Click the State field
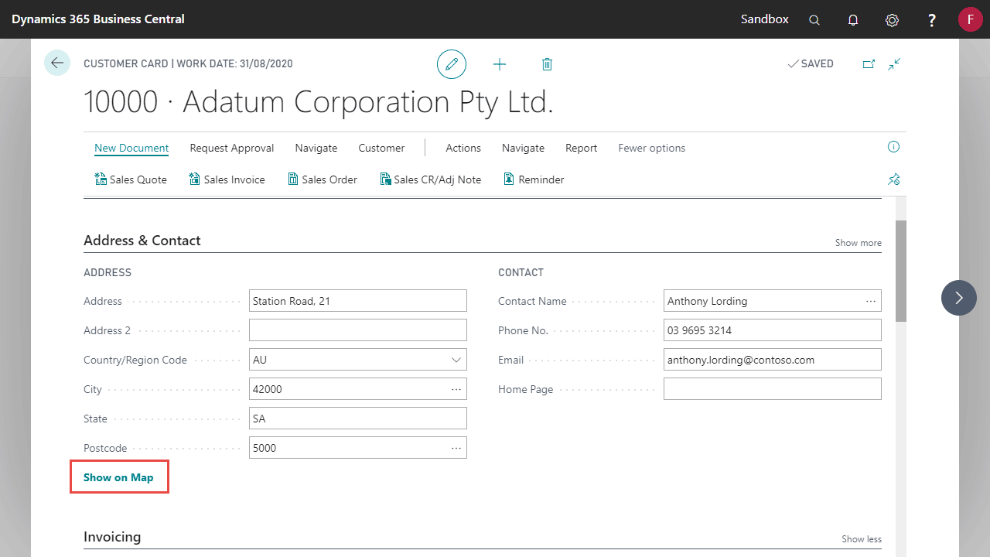 pos(358,419)
